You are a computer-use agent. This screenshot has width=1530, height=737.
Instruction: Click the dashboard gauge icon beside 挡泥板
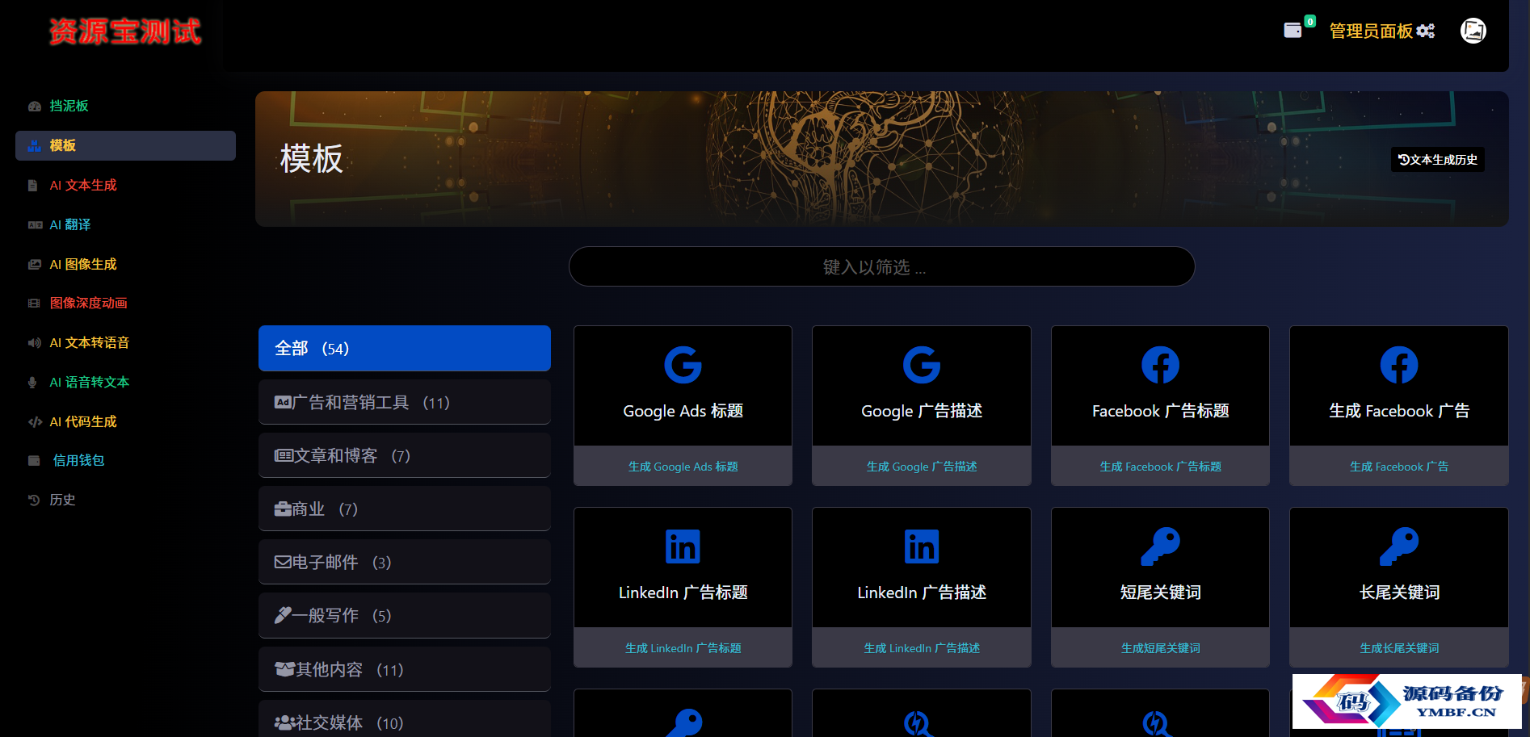click(x=34, y=106)
